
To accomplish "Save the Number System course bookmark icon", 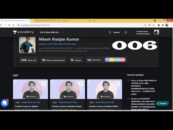I will point(81,83).
